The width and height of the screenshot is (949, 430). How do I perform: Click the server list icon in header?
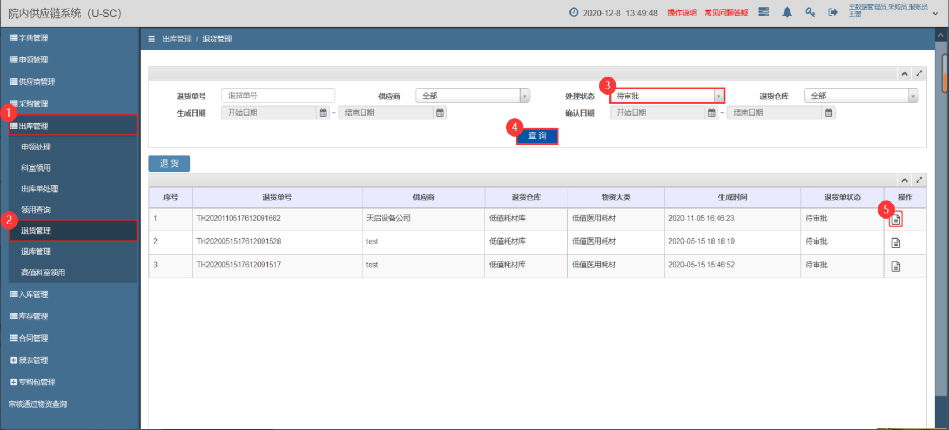point(764,12)
